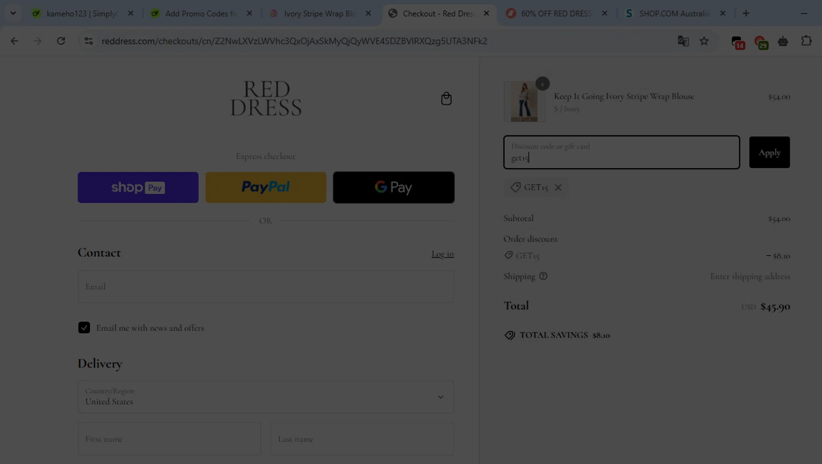Focus the discount code or gift card field

(x=621, y=152)
